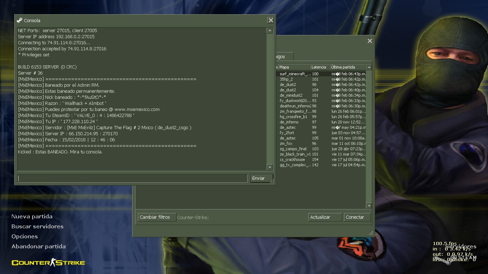The image size is (488, 274).
Task: Select the de_minidust2 server row
Action: pos(321,95)
